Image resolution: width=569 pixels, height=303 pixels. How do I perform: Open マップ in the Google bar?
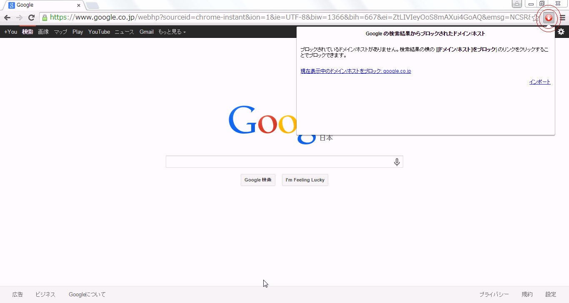(60, 32)
